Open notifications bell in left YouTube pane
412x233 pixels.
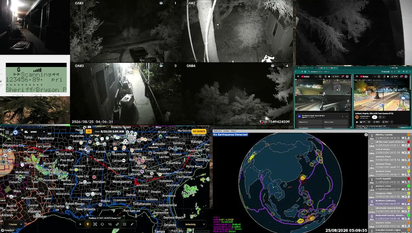pyautogui.click(x=342, y=76)
